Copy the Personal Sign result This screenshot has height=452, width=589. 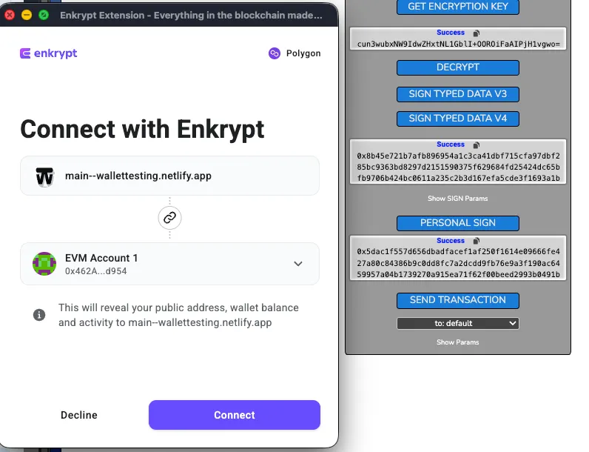477,241
